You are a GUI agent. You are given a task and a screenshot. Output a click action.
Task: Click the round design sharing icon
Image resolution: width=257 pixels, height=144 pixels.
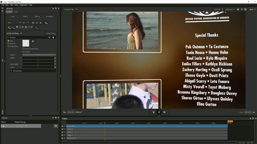(56, 126)
